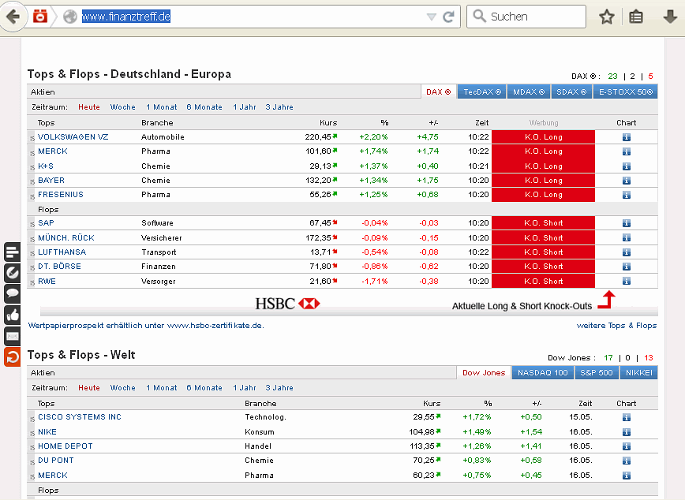Click the K.O. Long button for BAYER

[543, 181]
